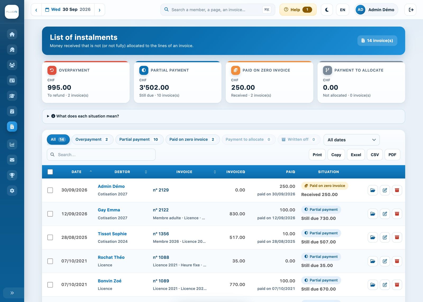This screenshot has width=423, height=302.
Task: Expand the sidebar with double chevron
Action: coord(12,293)
